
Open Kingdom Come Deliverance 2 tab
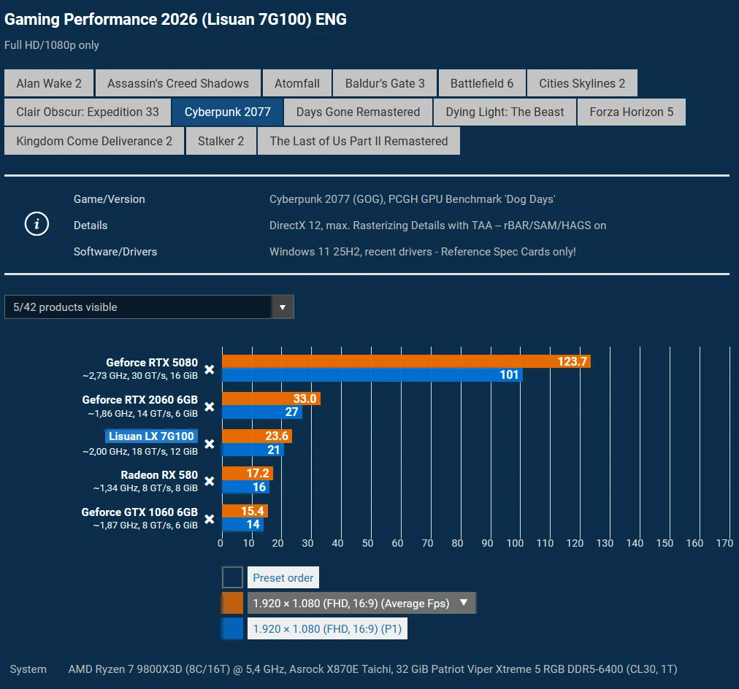pos(94,142)
